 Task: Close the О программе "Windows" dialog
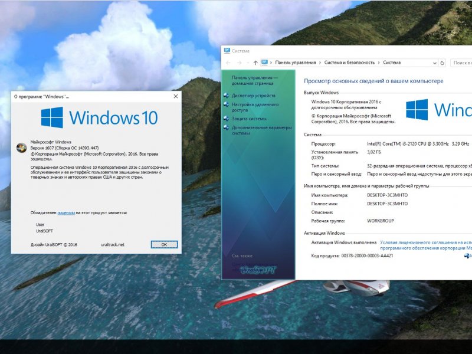pos(176,96)
